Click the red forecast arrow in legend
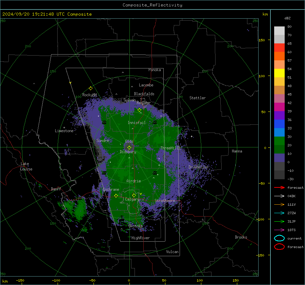 click(279, 187)
